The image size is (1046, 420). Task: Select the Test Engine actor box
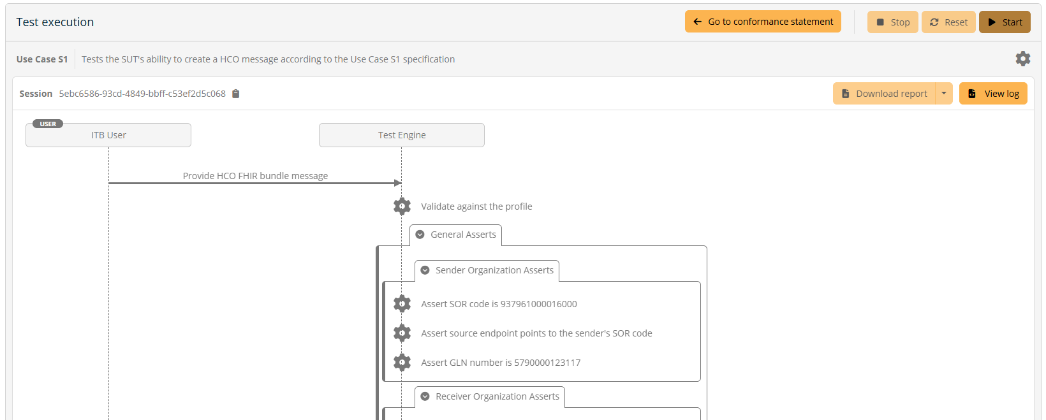(402, 135)
